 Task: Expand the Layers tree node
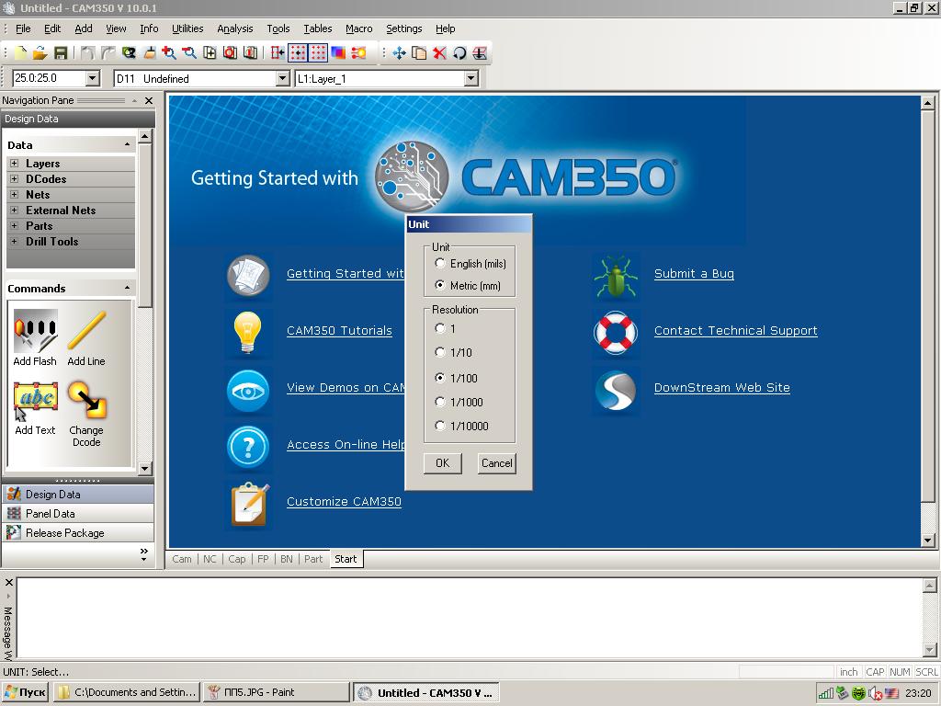click(15, 164)
